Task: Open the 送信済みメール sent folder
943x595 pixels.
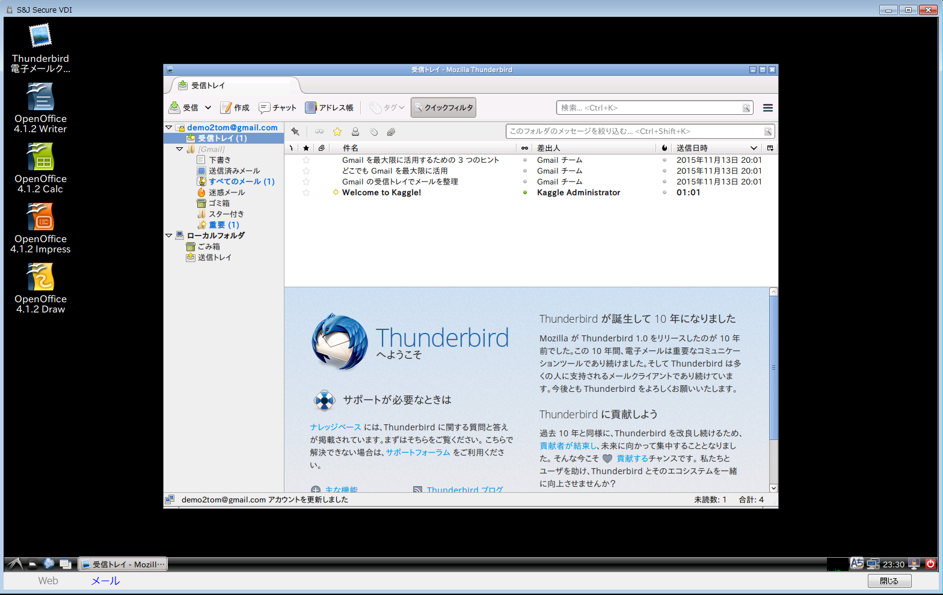Action: pos(234,171)
